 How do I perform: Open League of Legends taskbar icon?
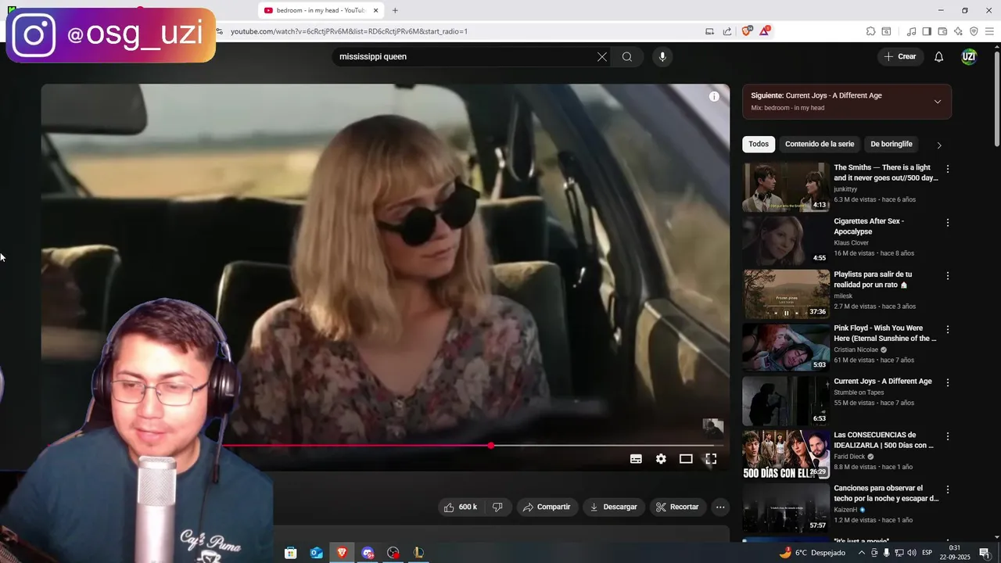(419, 553)
